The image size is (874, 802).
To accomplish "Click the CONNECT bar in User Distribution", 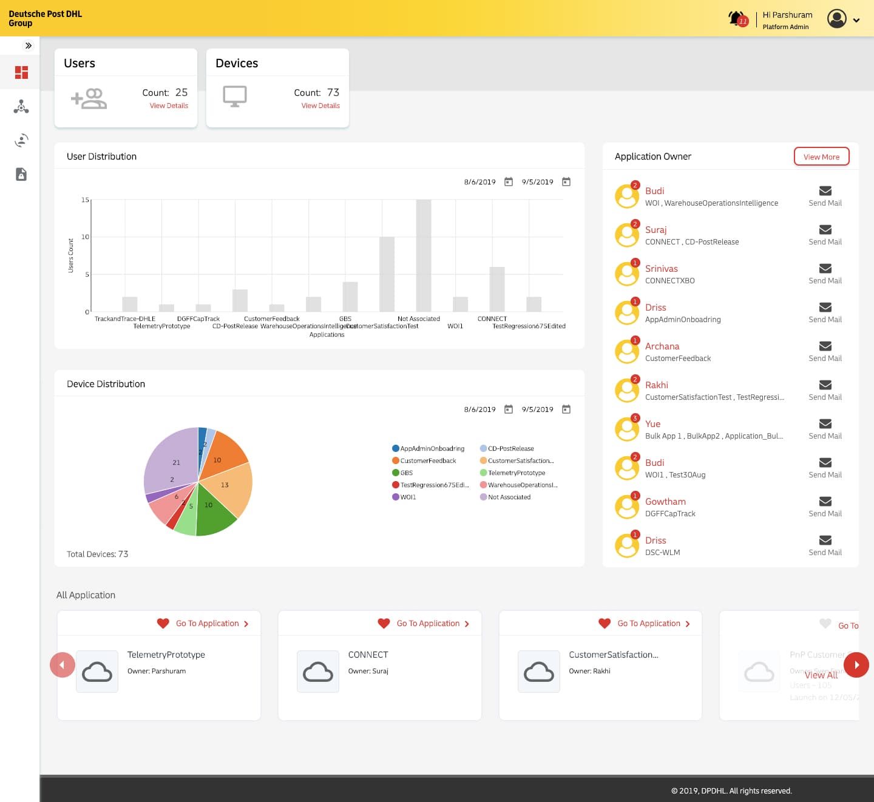I will point(497,289).
